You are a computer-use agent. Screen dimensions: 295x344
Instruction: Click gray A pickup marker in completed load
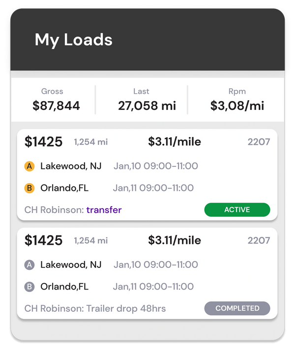[x=29, y=265]
